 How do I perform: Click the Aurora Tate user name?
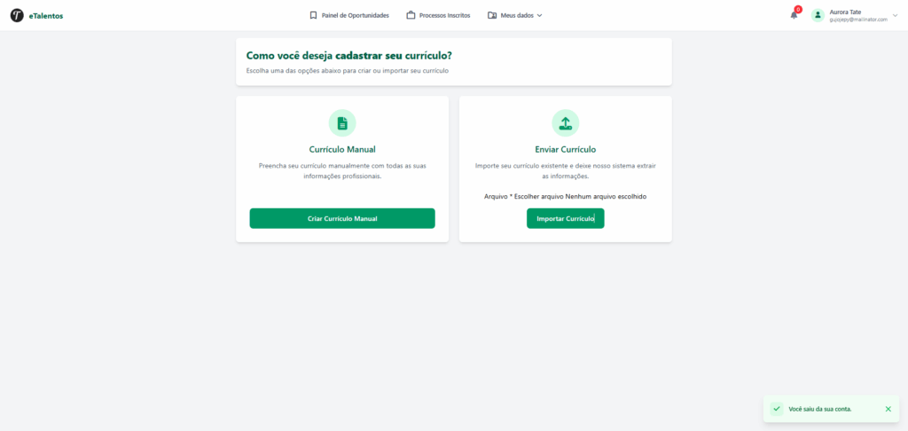click(845, 12)
